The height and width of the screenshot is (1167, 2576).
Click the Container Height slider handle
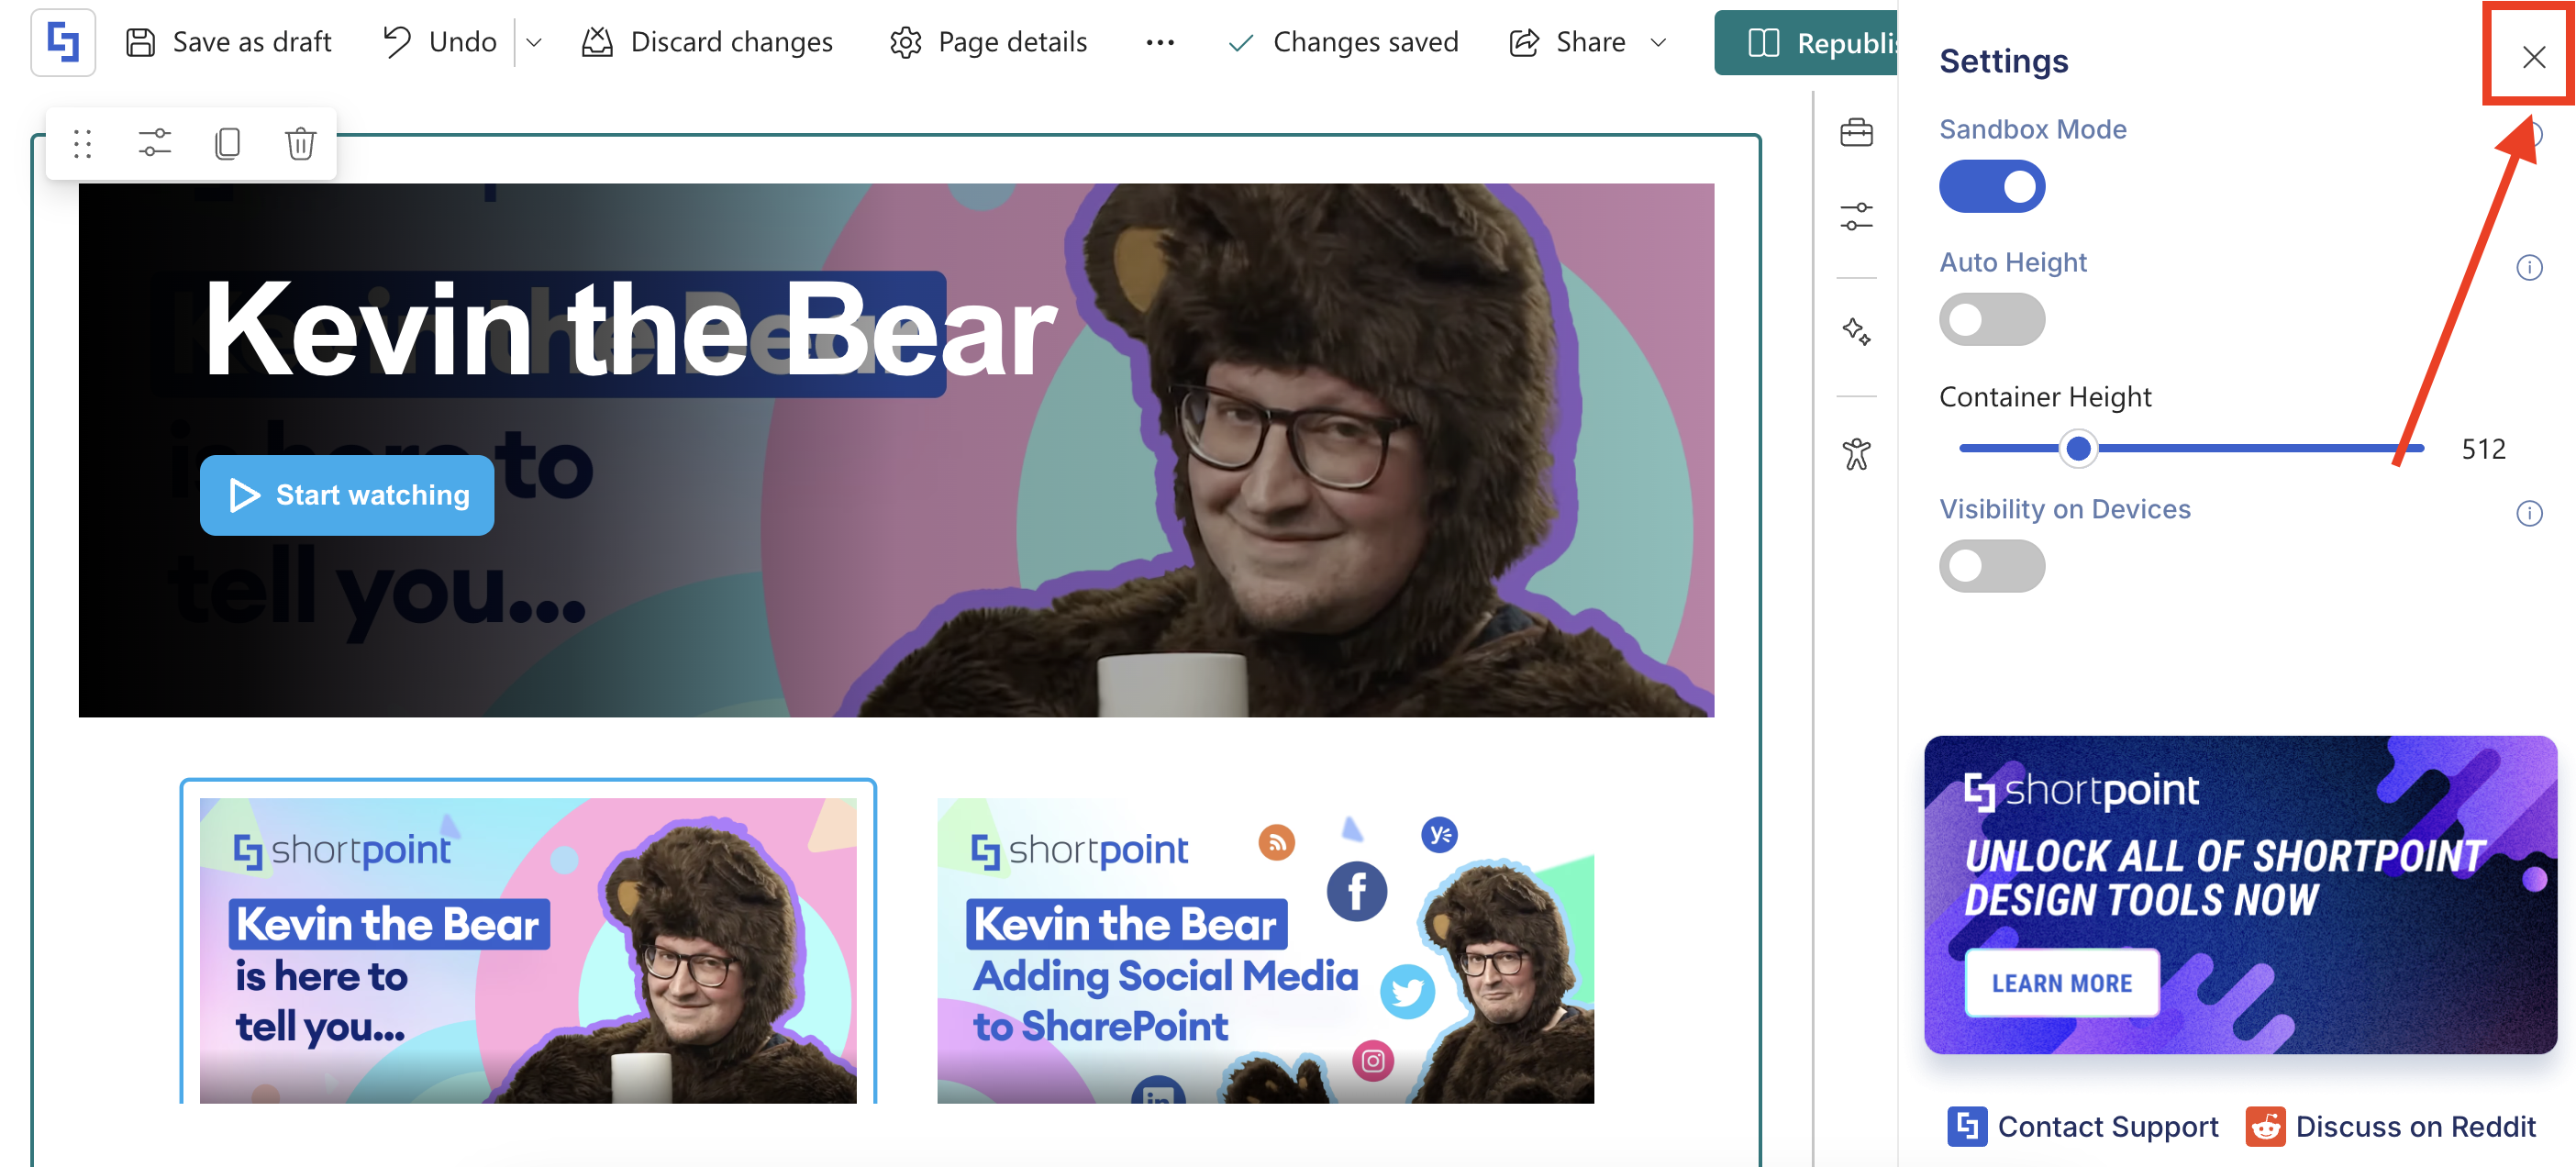click(2078, 449)
